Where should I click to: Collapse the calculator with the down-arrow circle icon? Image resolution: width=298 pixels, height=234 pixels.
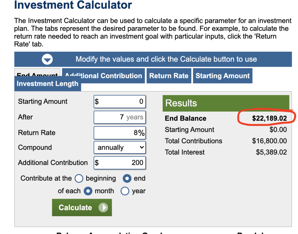click(x=47, y=59)
